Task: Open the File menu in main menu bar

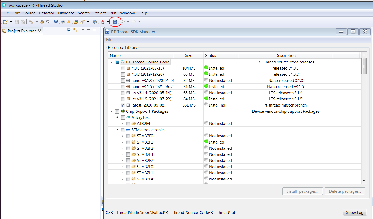Action: pyautogui.click(x=6, y=13)
